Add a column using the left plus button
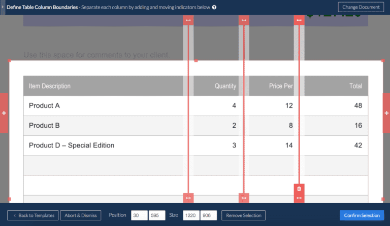Viewport: 390px width, 226px height. (x=4, y=113)
